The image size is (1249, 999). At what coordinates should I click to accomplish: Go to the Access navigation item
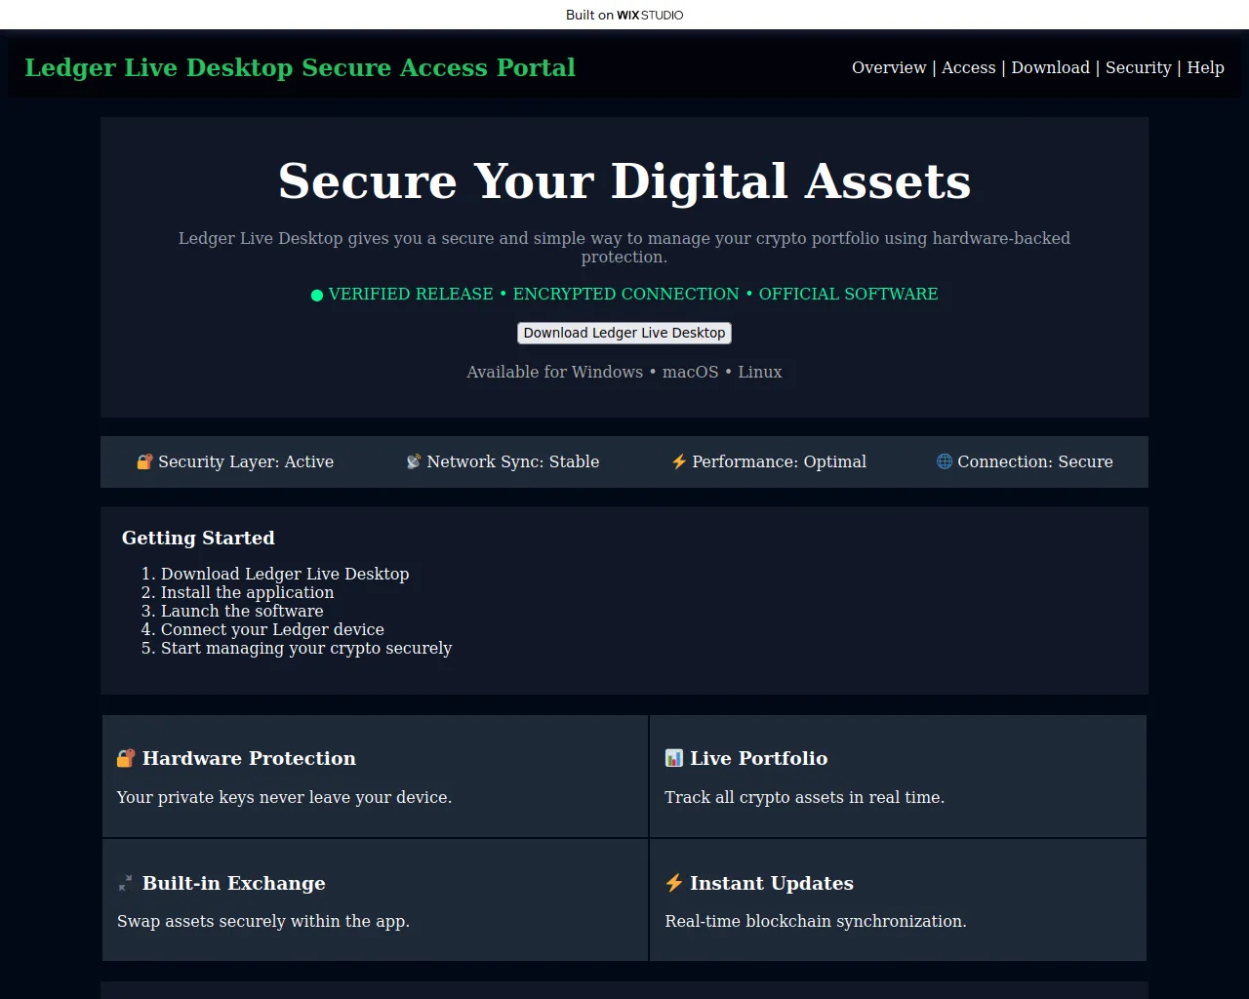(x=969, y=67)
